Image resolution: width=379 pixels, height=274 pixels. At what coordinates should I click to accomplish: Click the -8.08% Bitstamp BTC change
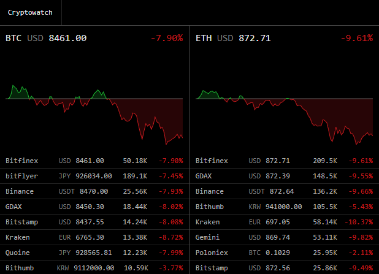point(171,222)
